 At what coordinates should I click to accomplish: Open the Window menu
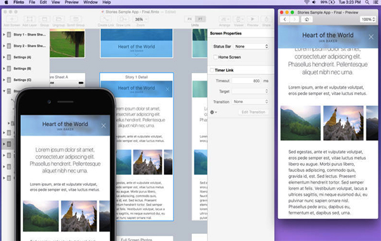pyautogui.click(x=90, y=2)
